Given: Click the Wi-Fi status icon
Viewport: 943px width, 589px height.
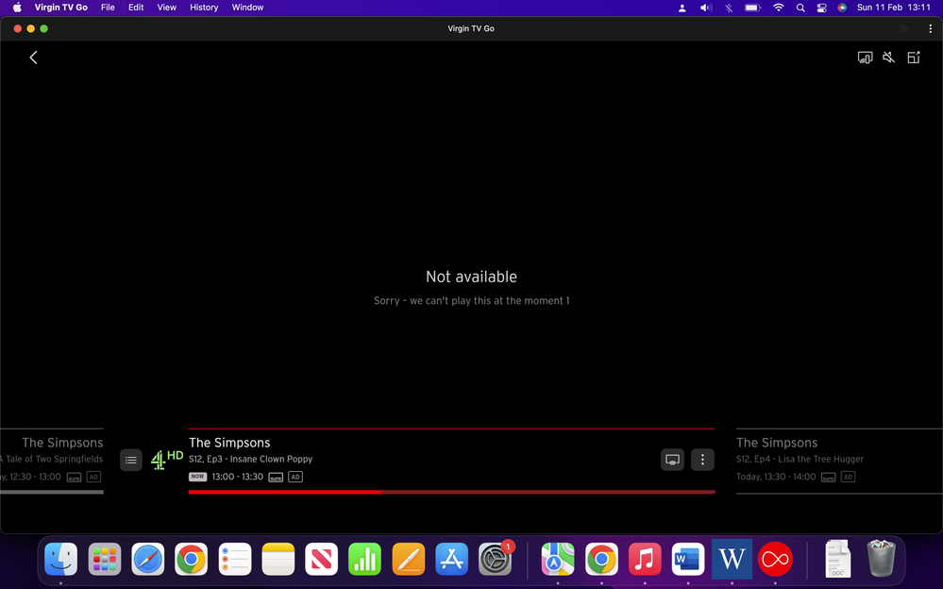Looking at the screenshot, I should [x=778, y=8].
